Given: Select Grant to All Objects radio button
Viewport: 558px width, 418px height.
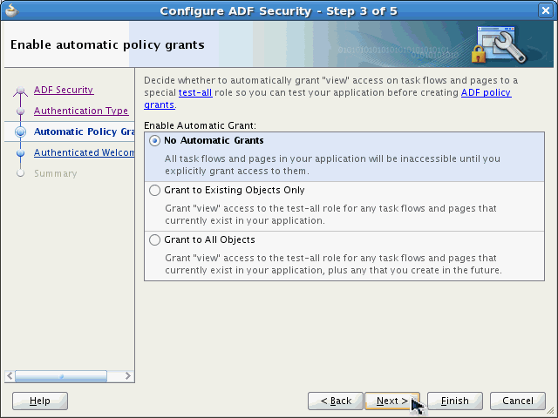Looking at the screenshot, I should pyautogui.click(x=154, y=240).
